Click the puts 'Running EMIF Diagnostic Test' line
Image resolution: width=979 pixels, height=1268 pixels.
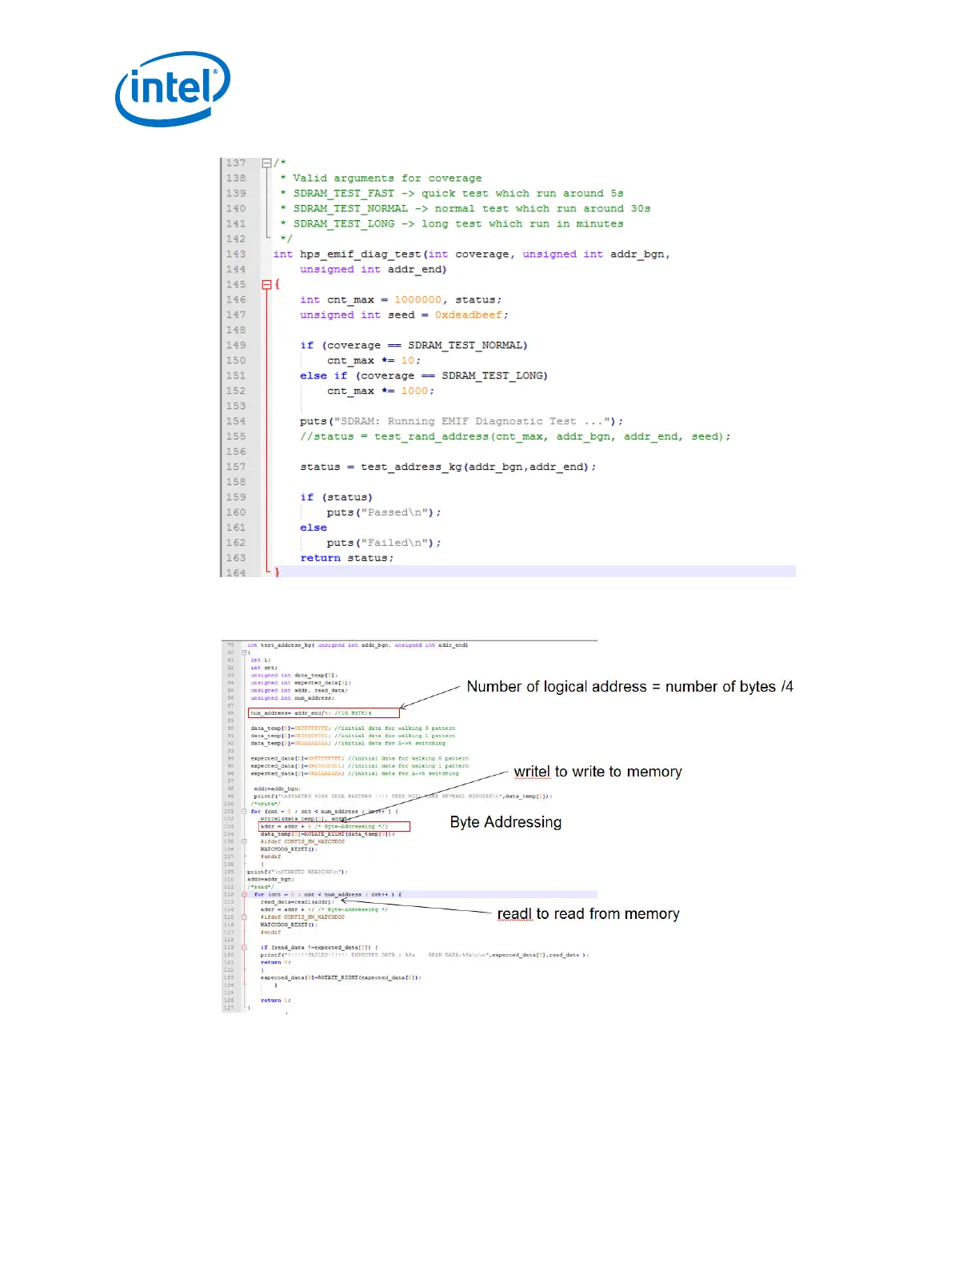point(462,421)
